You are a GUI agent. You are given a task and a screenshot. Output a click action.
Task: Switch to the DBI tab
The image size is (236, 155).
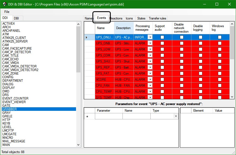point(16,18)
